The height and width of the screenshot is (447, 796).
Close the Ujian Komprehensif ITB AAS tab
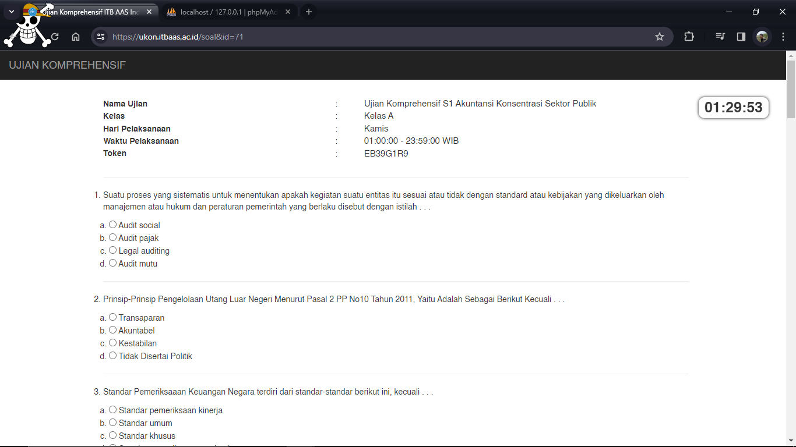[149, 12]
